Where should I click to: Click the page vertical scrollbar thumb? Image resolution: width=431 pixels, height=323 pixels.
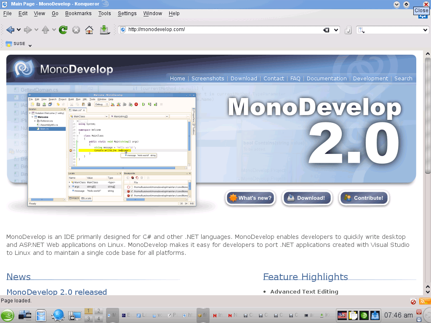pos(428,115)
